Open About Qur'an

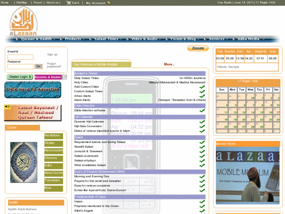(x=54, y=174)
